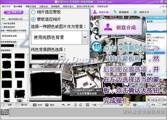This screenshot has width=167, height=120.
Task: Switch to the 图片池 tab at bottom left
Action: tap(22, 105)
